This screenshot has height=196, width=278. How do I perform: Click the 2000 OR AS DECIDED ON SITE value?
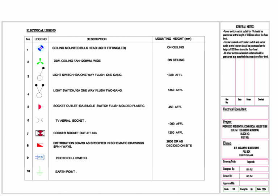[x=179, y=144]
